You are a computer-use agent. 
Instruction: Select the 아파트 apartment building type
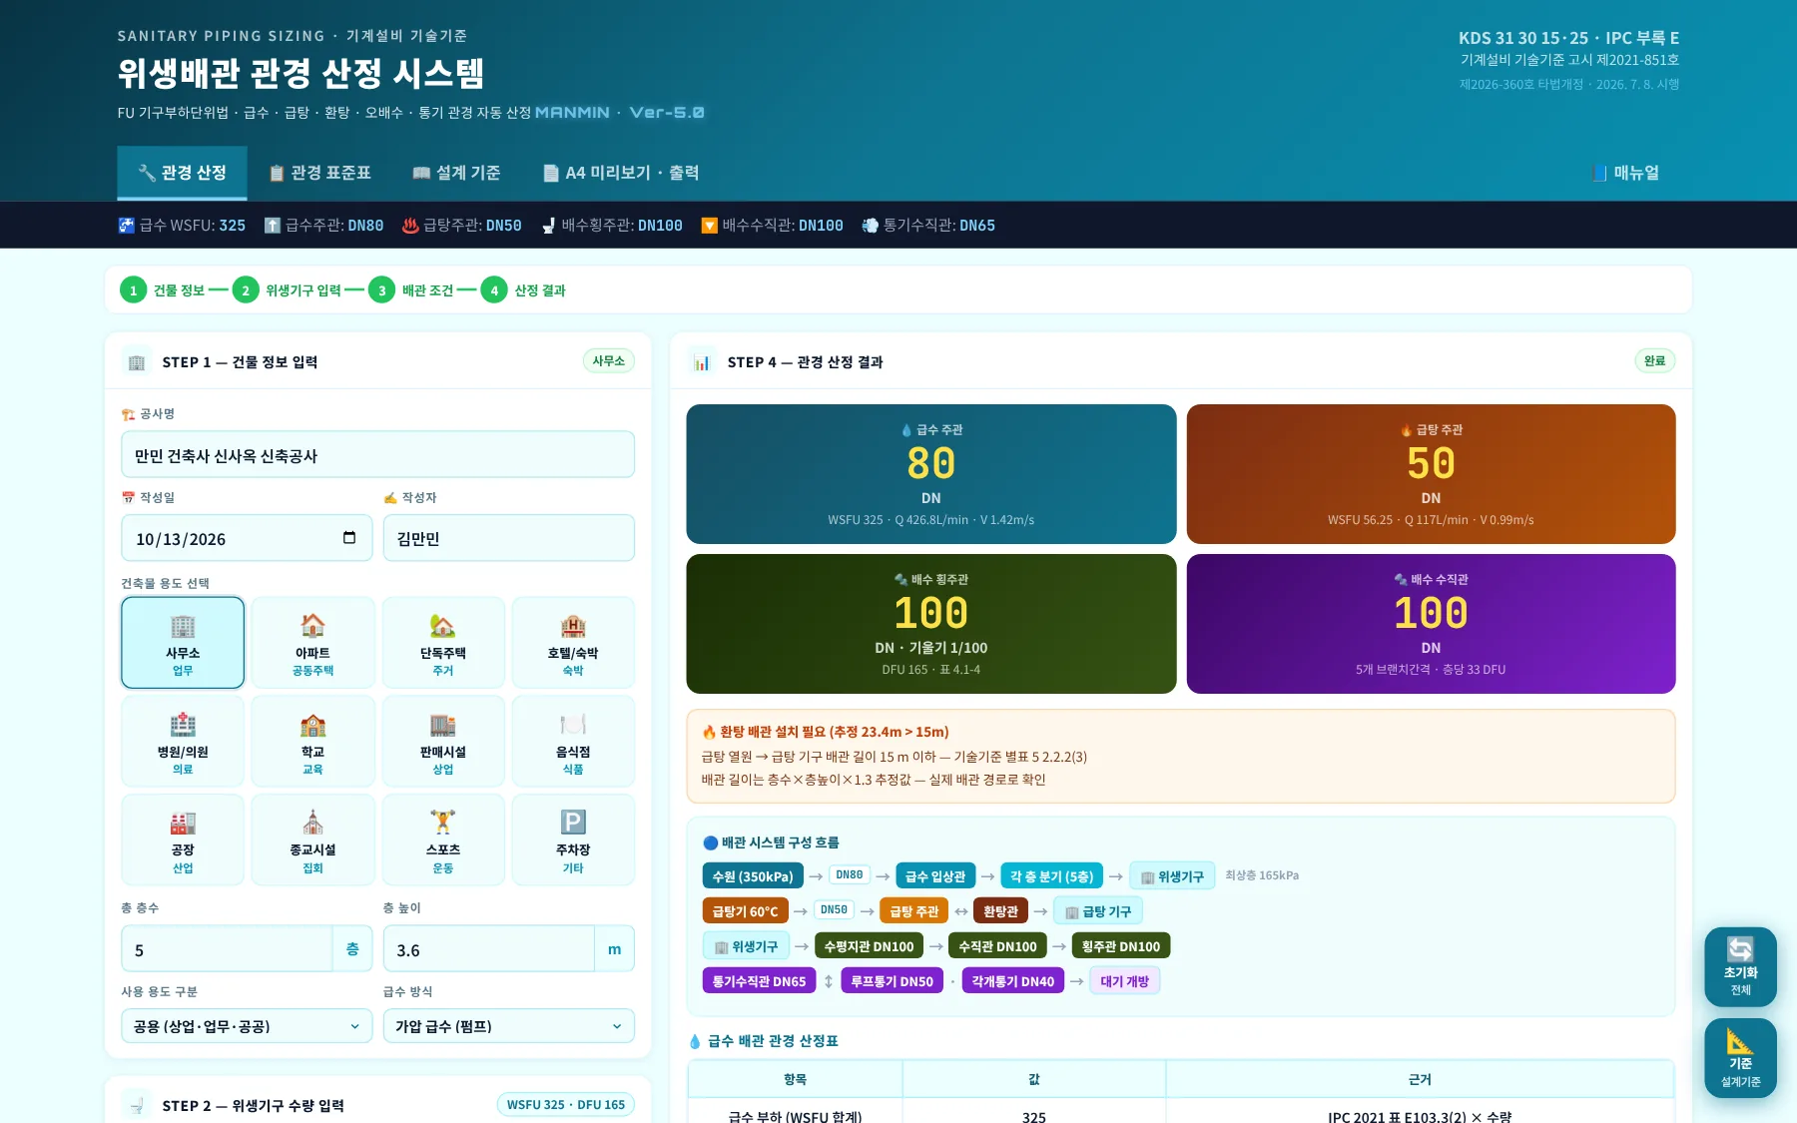click(312, 643)
